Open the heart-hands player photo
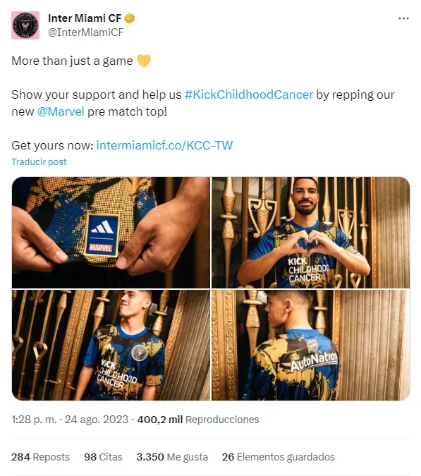421x476 pixels. (x=311, y=233)
